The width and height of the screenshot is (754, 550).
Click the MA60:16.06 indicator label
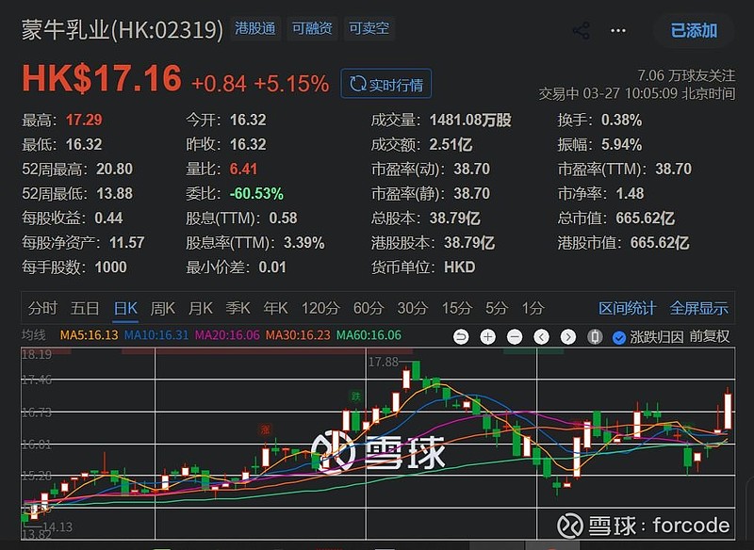point(369,335)
